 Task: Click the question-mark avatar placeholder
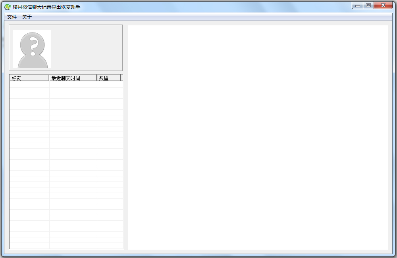click(x=32, y=49)
